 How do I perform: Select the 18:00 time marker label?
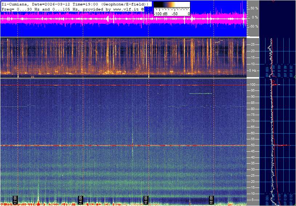[211, 199]
